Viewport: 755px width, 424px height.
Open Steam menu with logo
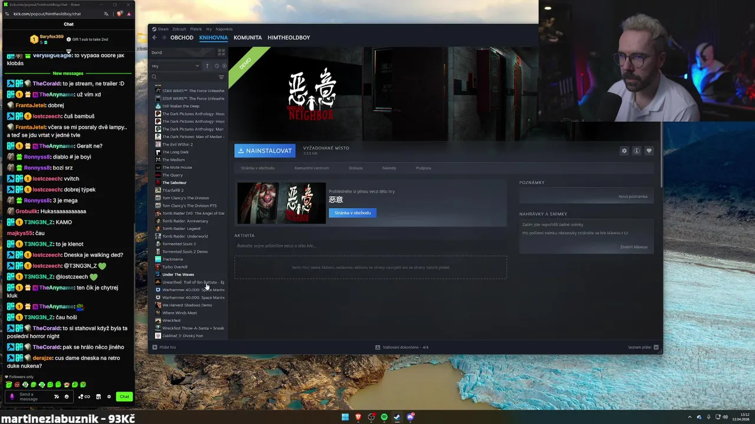[x=160, y=29]
